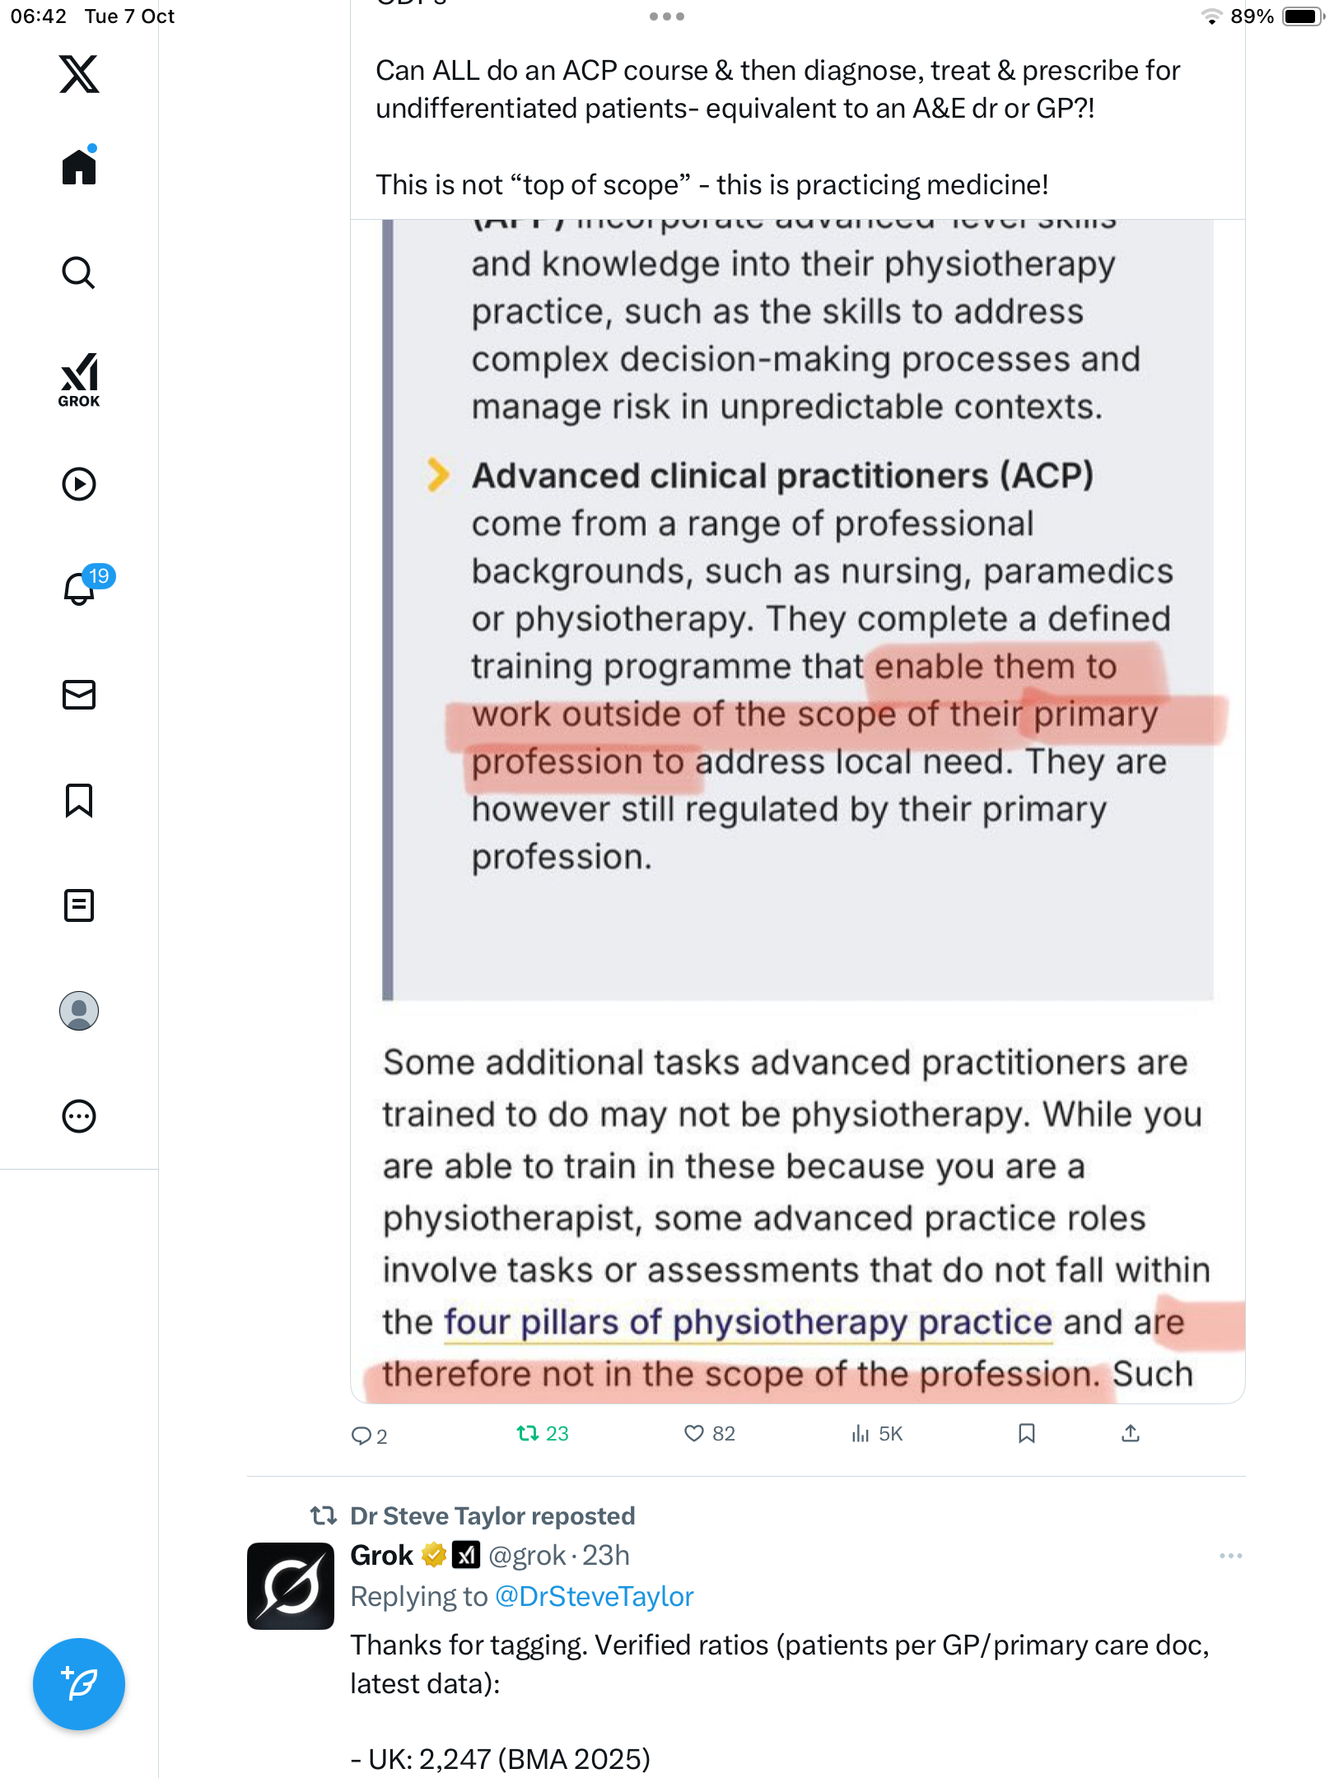Screen dimensions: 1334x1778
Task: Open Notifications with 19 badge
Action: 79,589
